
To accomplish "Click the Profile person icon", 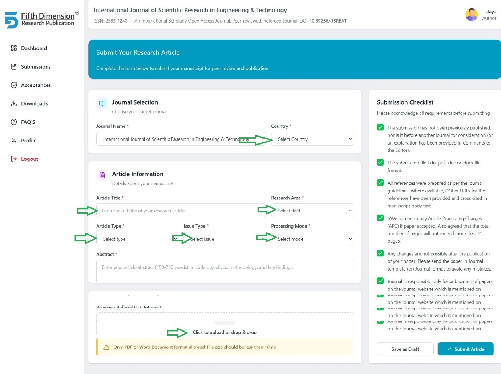I will click(x=14, y=140).
